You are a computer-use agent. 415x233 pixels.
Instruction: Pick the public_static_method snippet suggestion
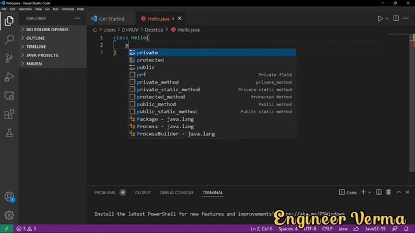pyautogui.click(x=212, y=112)
